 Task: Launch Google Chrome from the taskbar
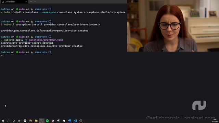pos(30,121)
